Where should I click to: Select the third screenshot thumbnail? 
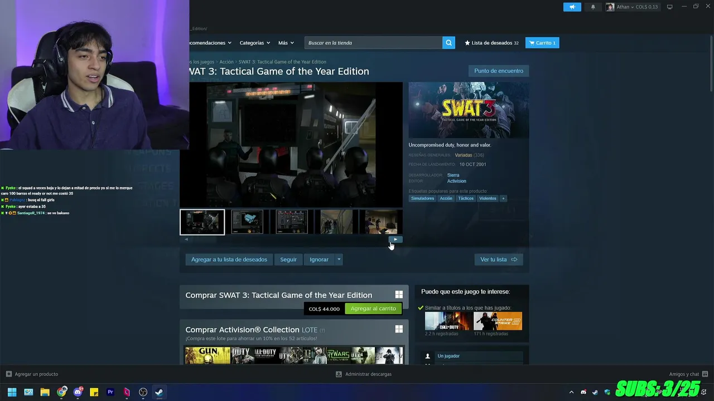pyautogui.click(x=292, y=222)
